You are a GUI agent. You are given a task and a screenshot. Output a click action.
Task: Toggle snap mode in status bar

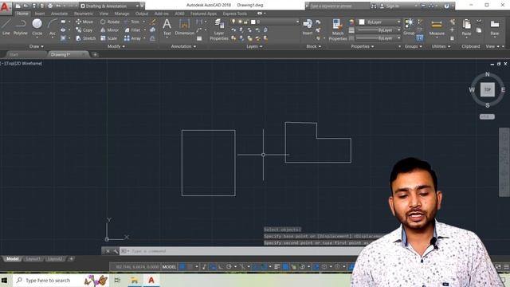pos(190,267)
